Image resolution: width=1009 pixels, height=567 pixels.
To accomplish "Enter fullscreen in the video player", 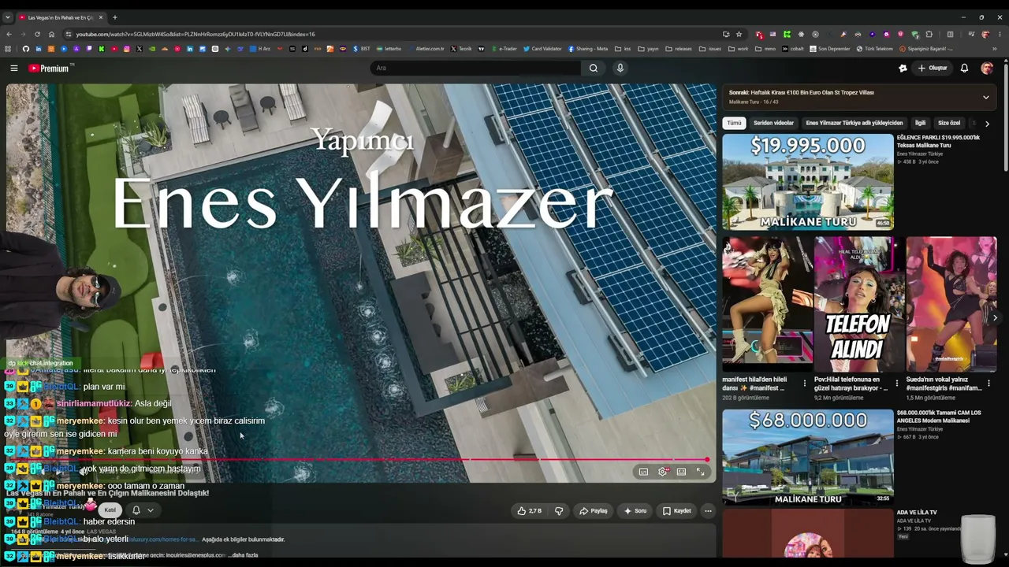I will click(700, 472).
